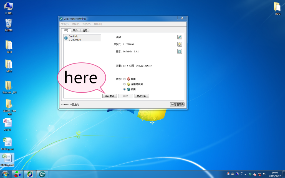The width and height of the screenshot is (285, 178).
Task: Click the 许可更新 button
Action: coord(110,96)
